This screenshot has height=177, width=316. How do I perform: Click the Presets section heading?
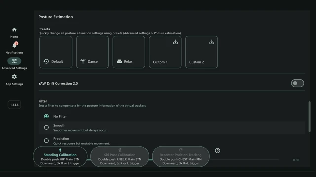44,29
